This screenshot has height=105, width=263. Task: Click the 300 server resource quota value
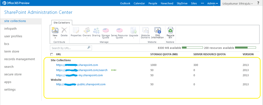(x=195, y=65)
